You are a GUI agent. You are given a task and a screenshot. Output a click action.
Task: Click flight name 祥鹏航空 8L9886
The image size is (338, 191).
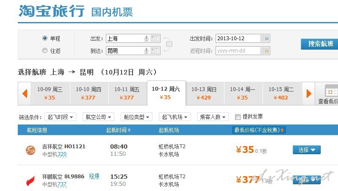[63, 177]
